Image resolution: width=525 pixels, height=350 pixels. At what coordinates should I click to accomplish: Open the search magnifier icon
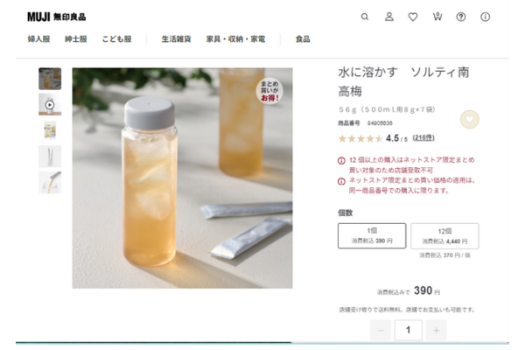365,17
